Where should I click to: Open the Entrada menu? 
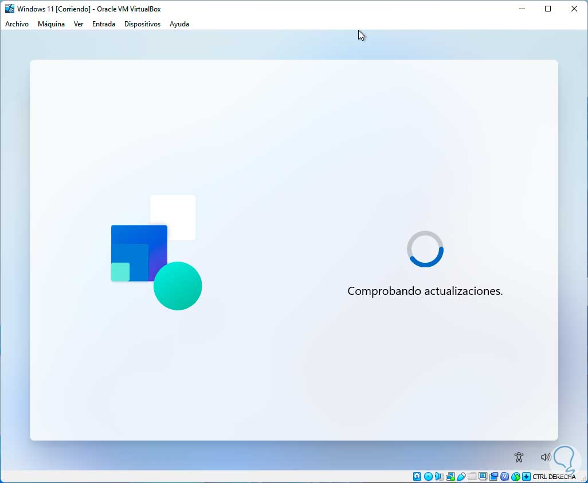pos(104,24)
